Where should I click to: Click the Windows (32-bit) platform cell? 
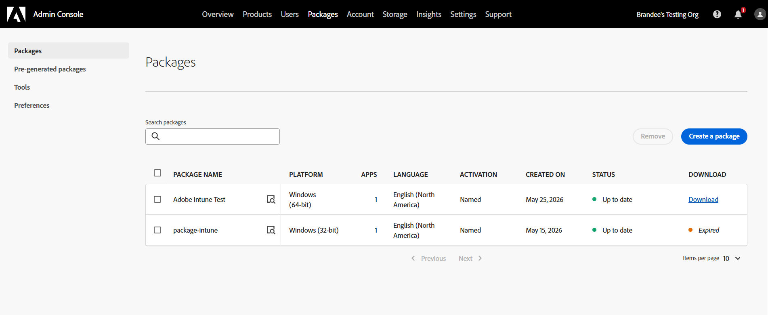point(314,230)
